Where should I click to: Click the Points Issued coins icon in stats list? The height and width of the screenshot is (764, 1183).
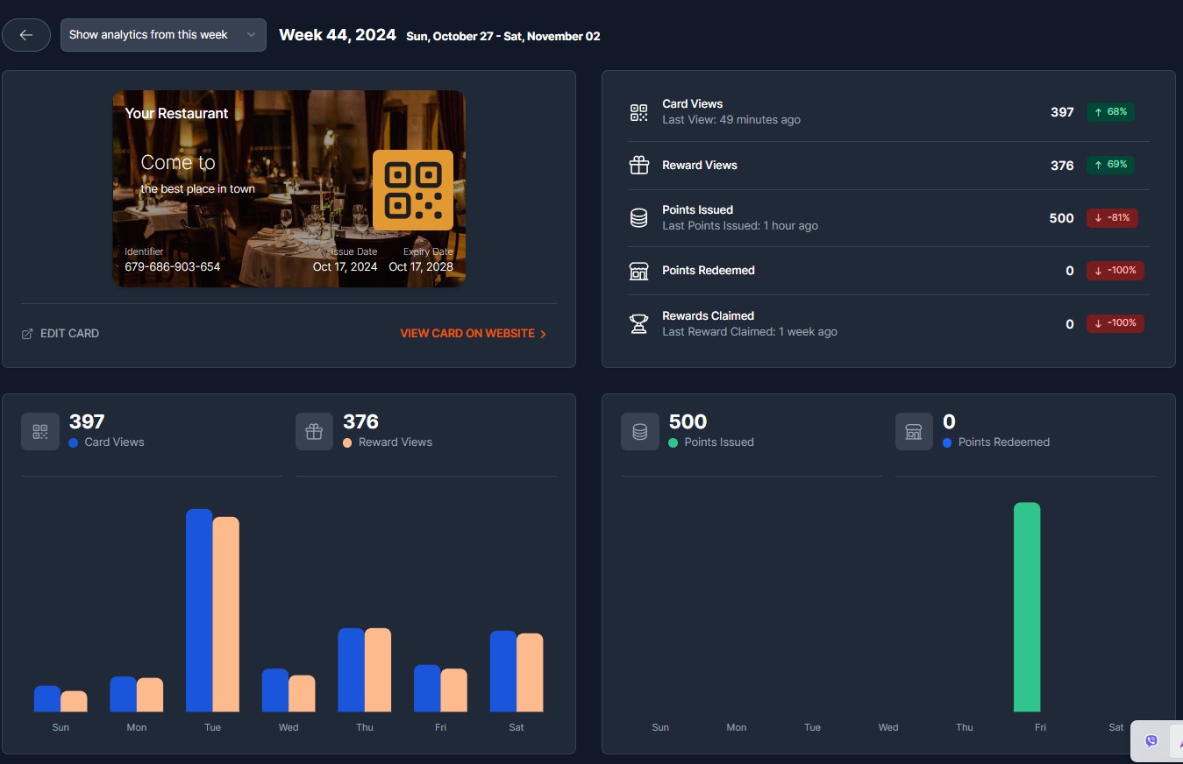[639, 218]
